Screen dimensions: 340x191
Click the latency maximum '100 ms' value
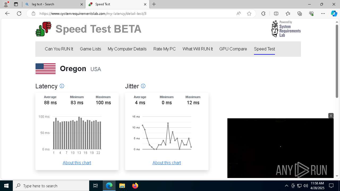point(103,103)
